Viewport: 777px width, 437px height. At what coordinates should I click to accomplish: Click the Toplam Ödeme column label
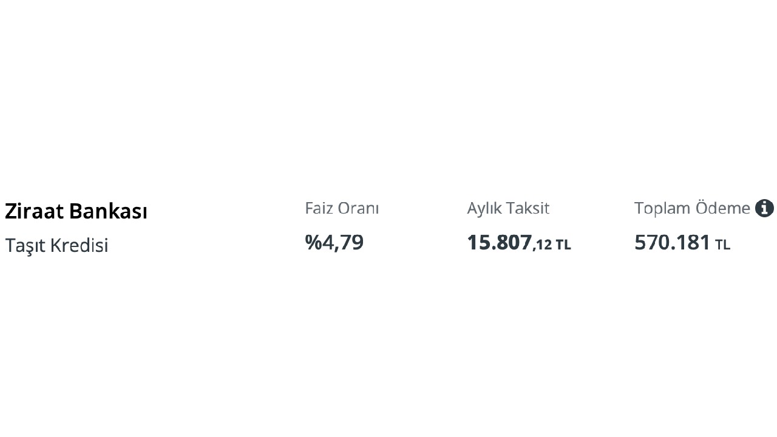(x=692, y=208)
